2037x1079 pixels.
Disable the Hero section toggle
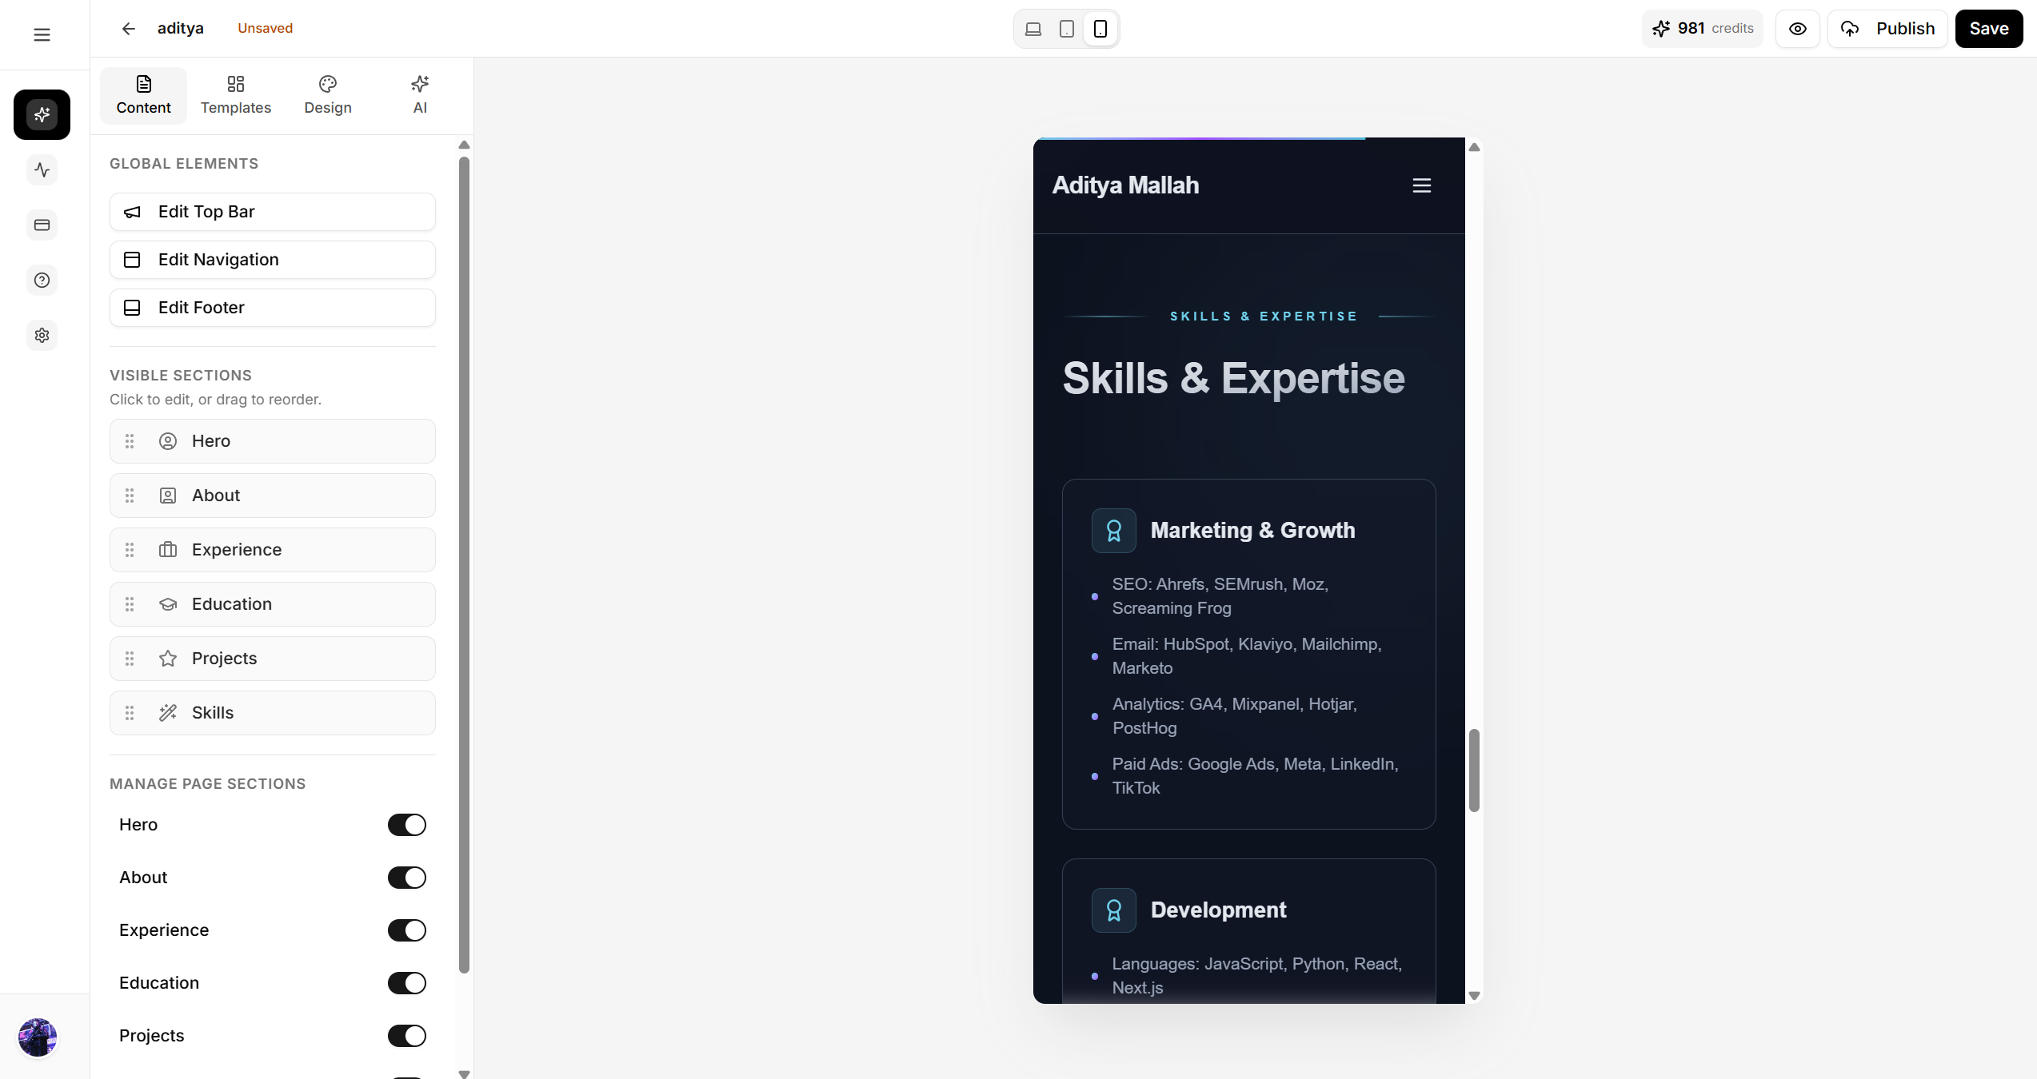pos(405,825)
